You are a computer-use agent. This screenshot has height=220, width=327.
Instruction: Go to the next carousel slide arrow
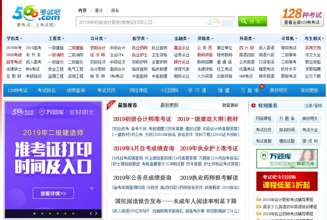tap(96, 213)
